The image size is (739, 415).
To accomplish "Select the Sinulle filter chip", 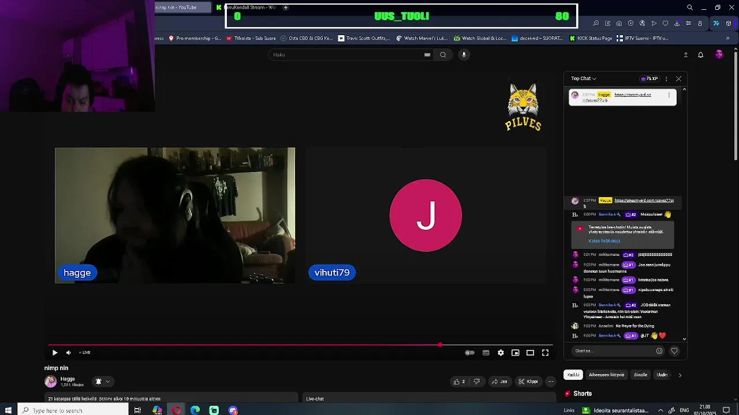I will pos(641,375).
